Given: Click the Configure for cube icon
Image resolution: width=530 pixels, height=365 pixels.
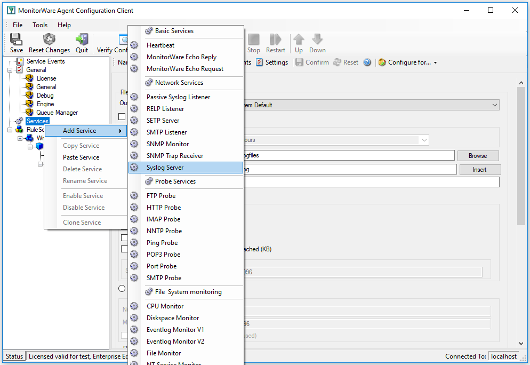Looking at the screenshot, I should (382, 62).
